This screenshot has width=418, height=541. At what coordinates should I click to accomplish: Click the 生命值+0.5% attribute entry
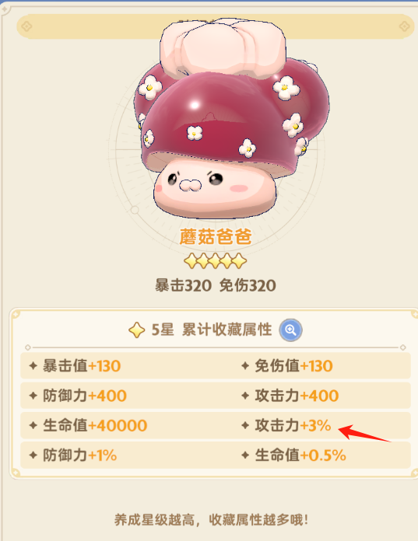[293, 455]
